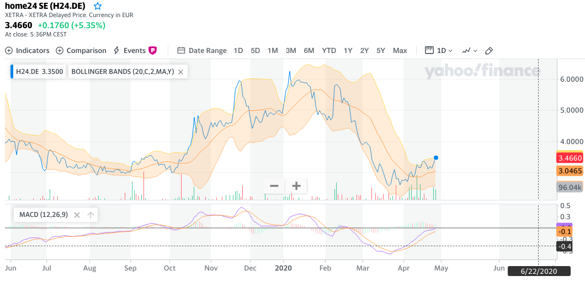Zoom in the chart with plus button
Image resolution: width=585 pixels, height=281 pixels.
coord(296,185)
